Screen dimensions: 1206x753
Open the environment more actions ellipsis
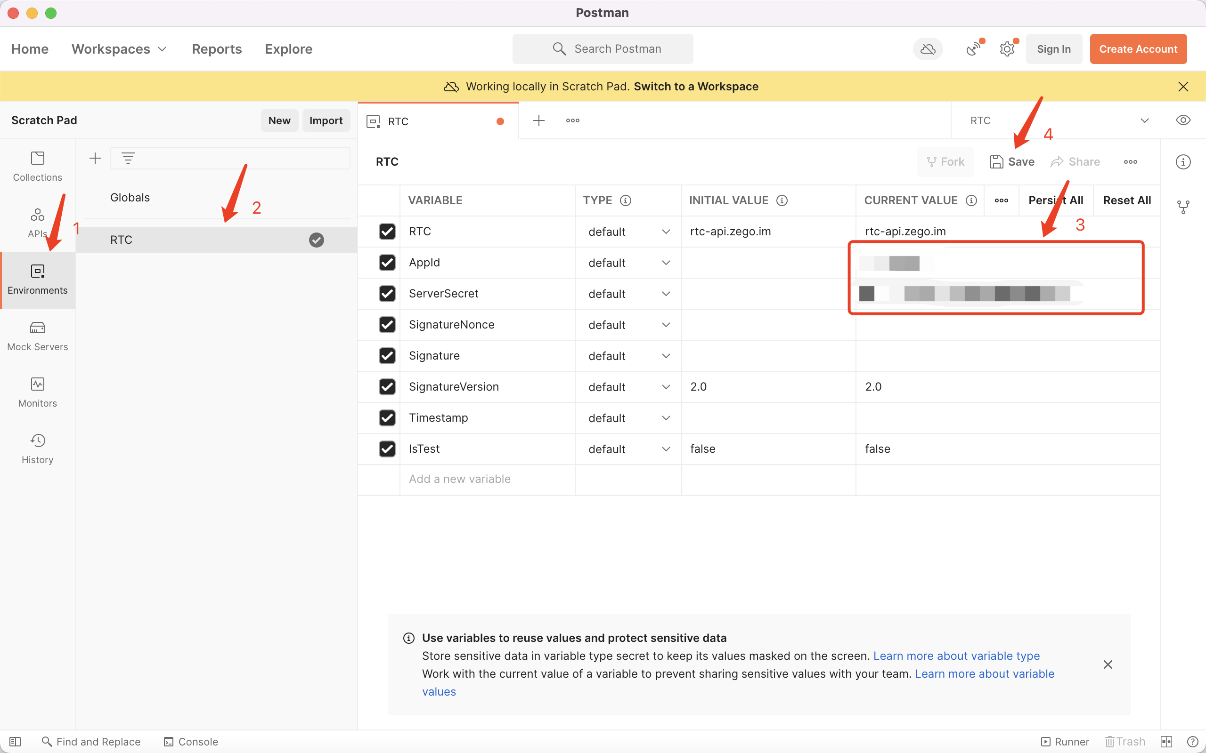[x=1130, y=162]
